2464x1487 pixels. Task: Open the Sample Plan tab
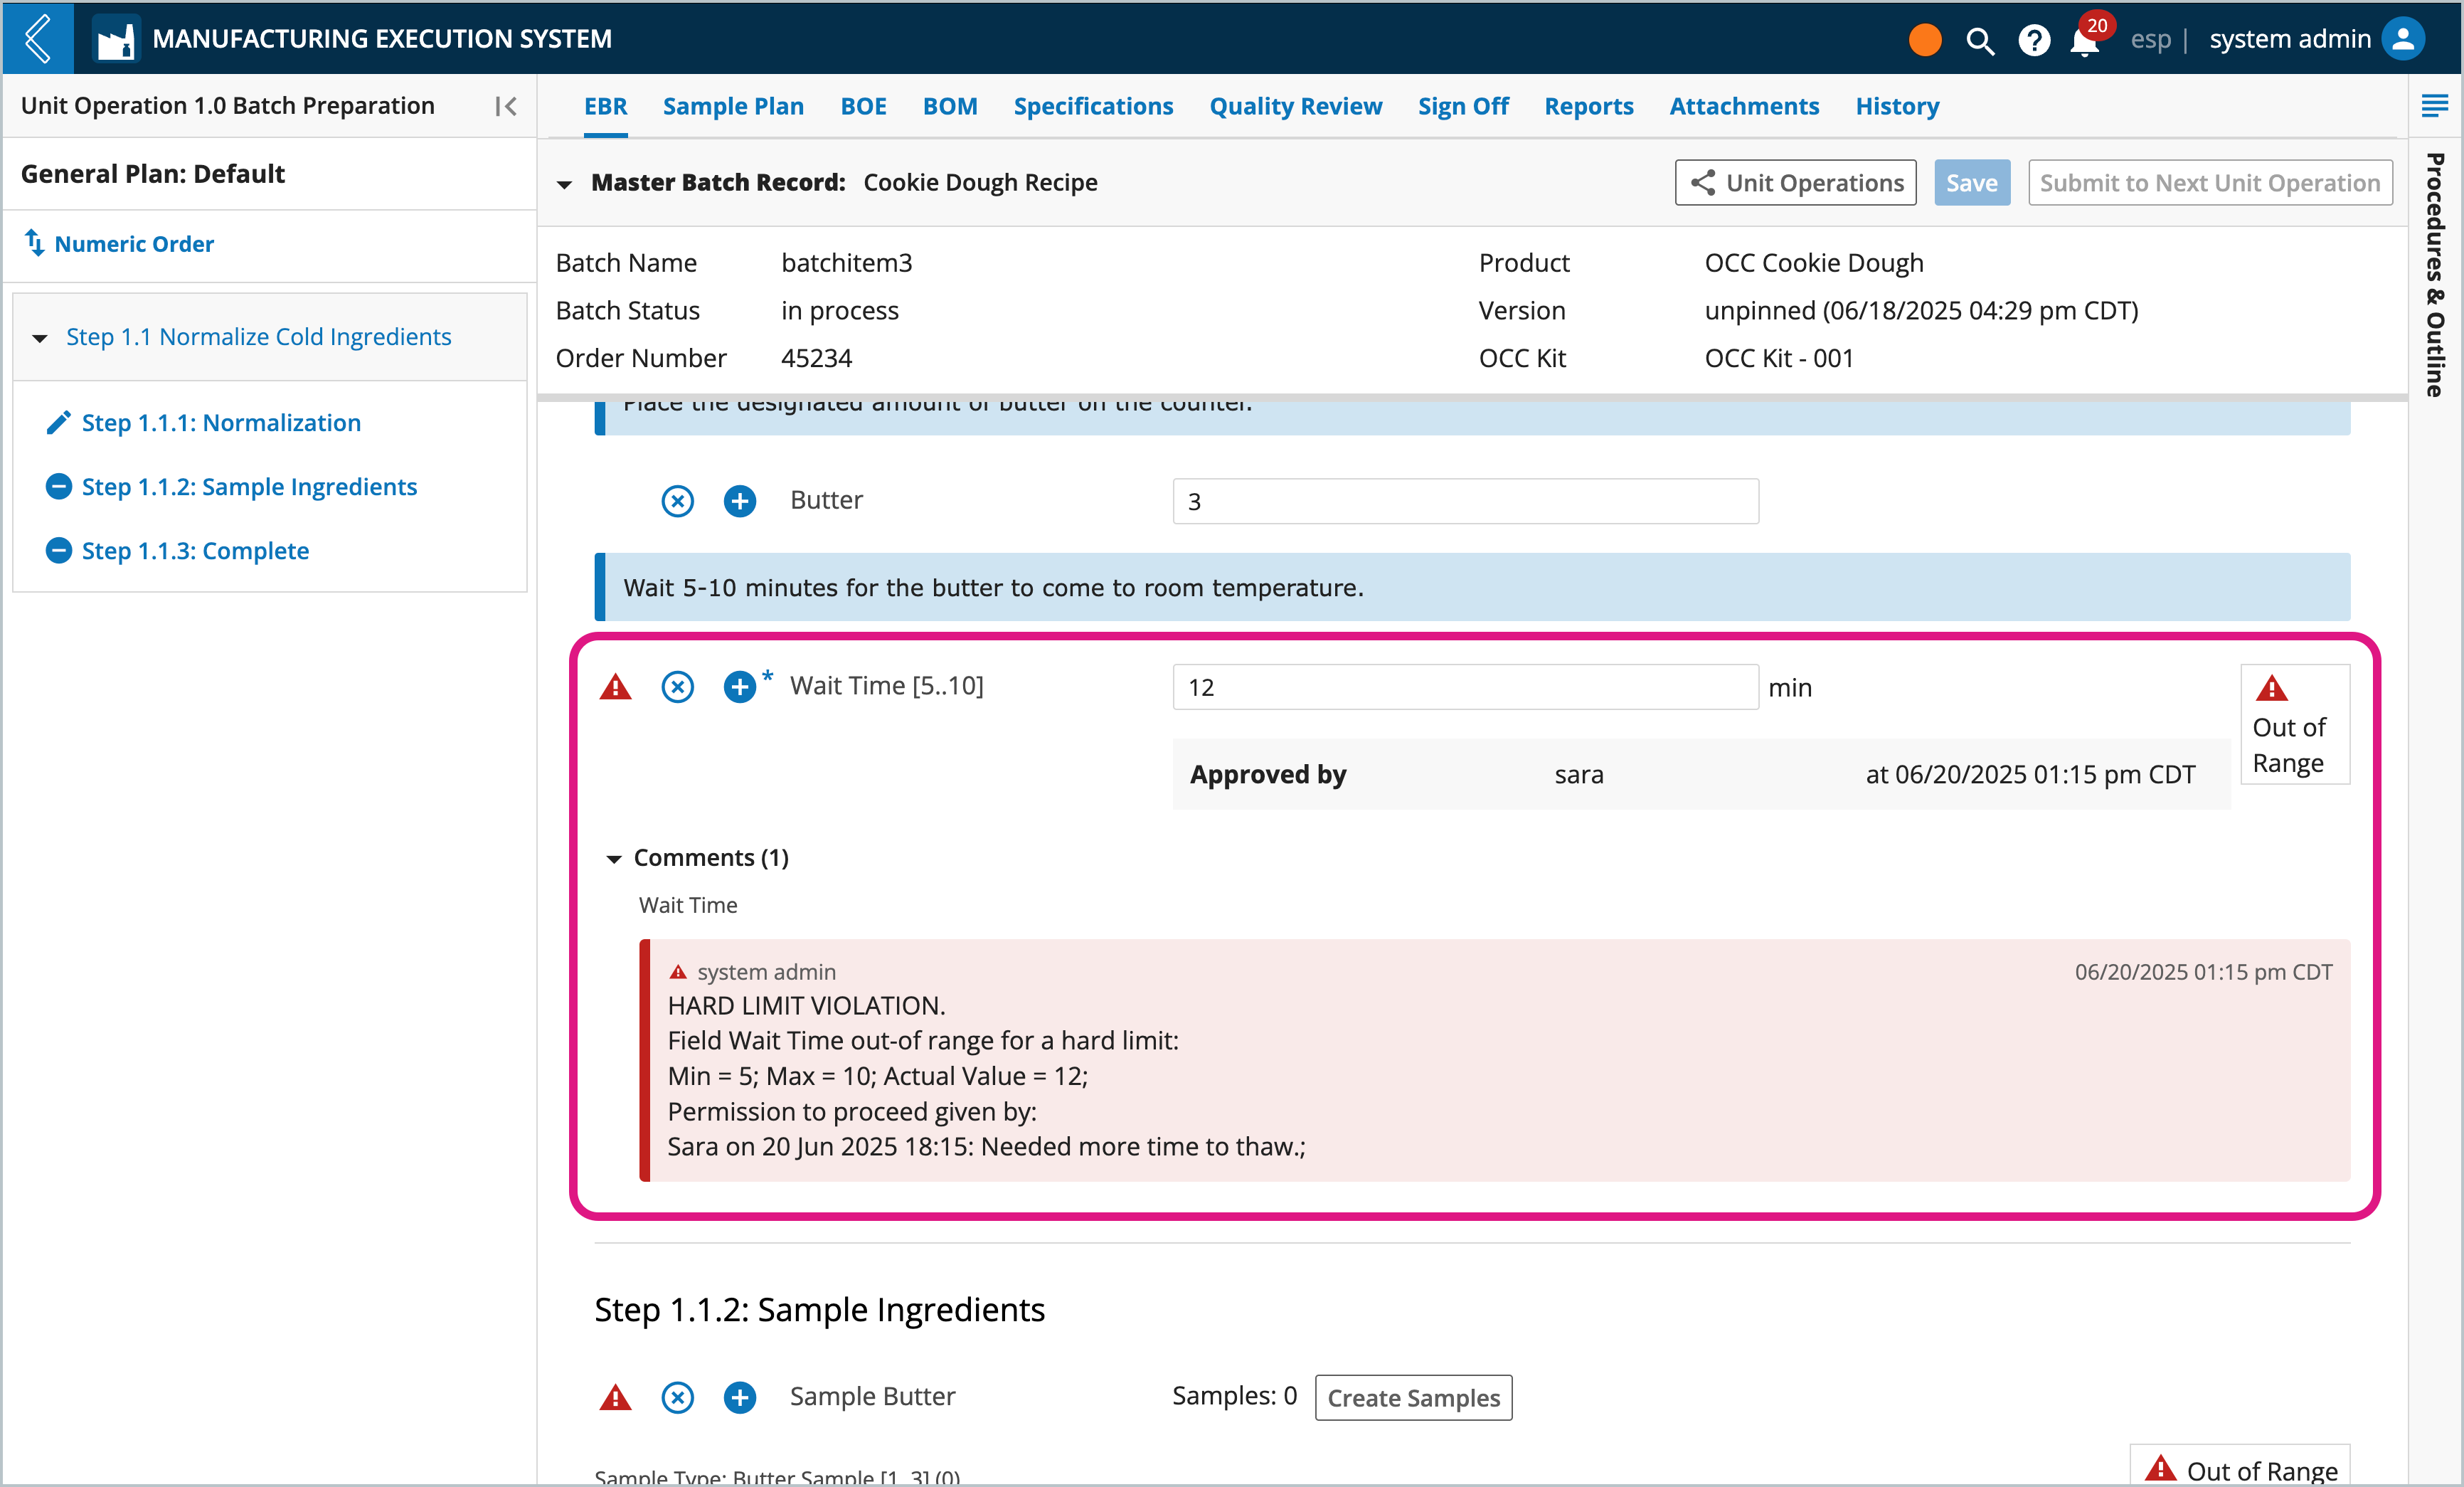coord(733,106)
